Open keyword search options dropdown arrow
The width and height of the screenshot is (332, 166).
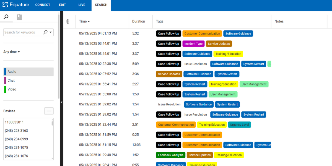[51, 32]
